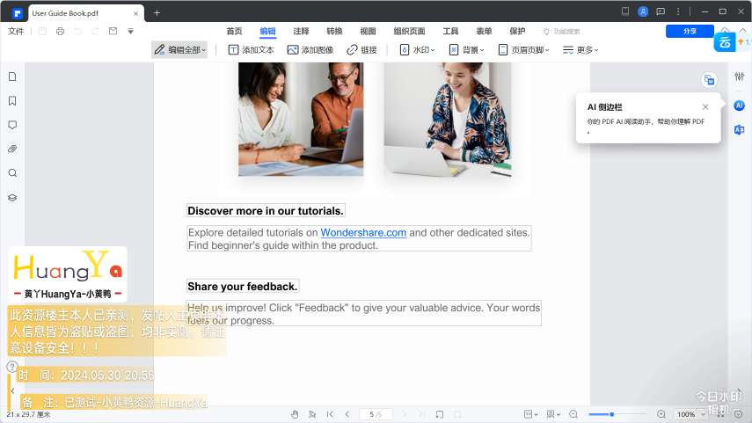The width and height of the screenshot is (752, 423).
Task: Open the 100% zoom level dropdown
Action: point(690,414)
